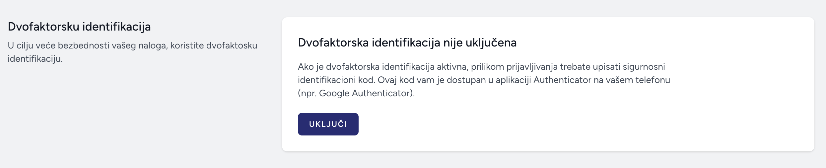Click the phrase 'koristite dvofaktosku' on the left

pos(214,45)
